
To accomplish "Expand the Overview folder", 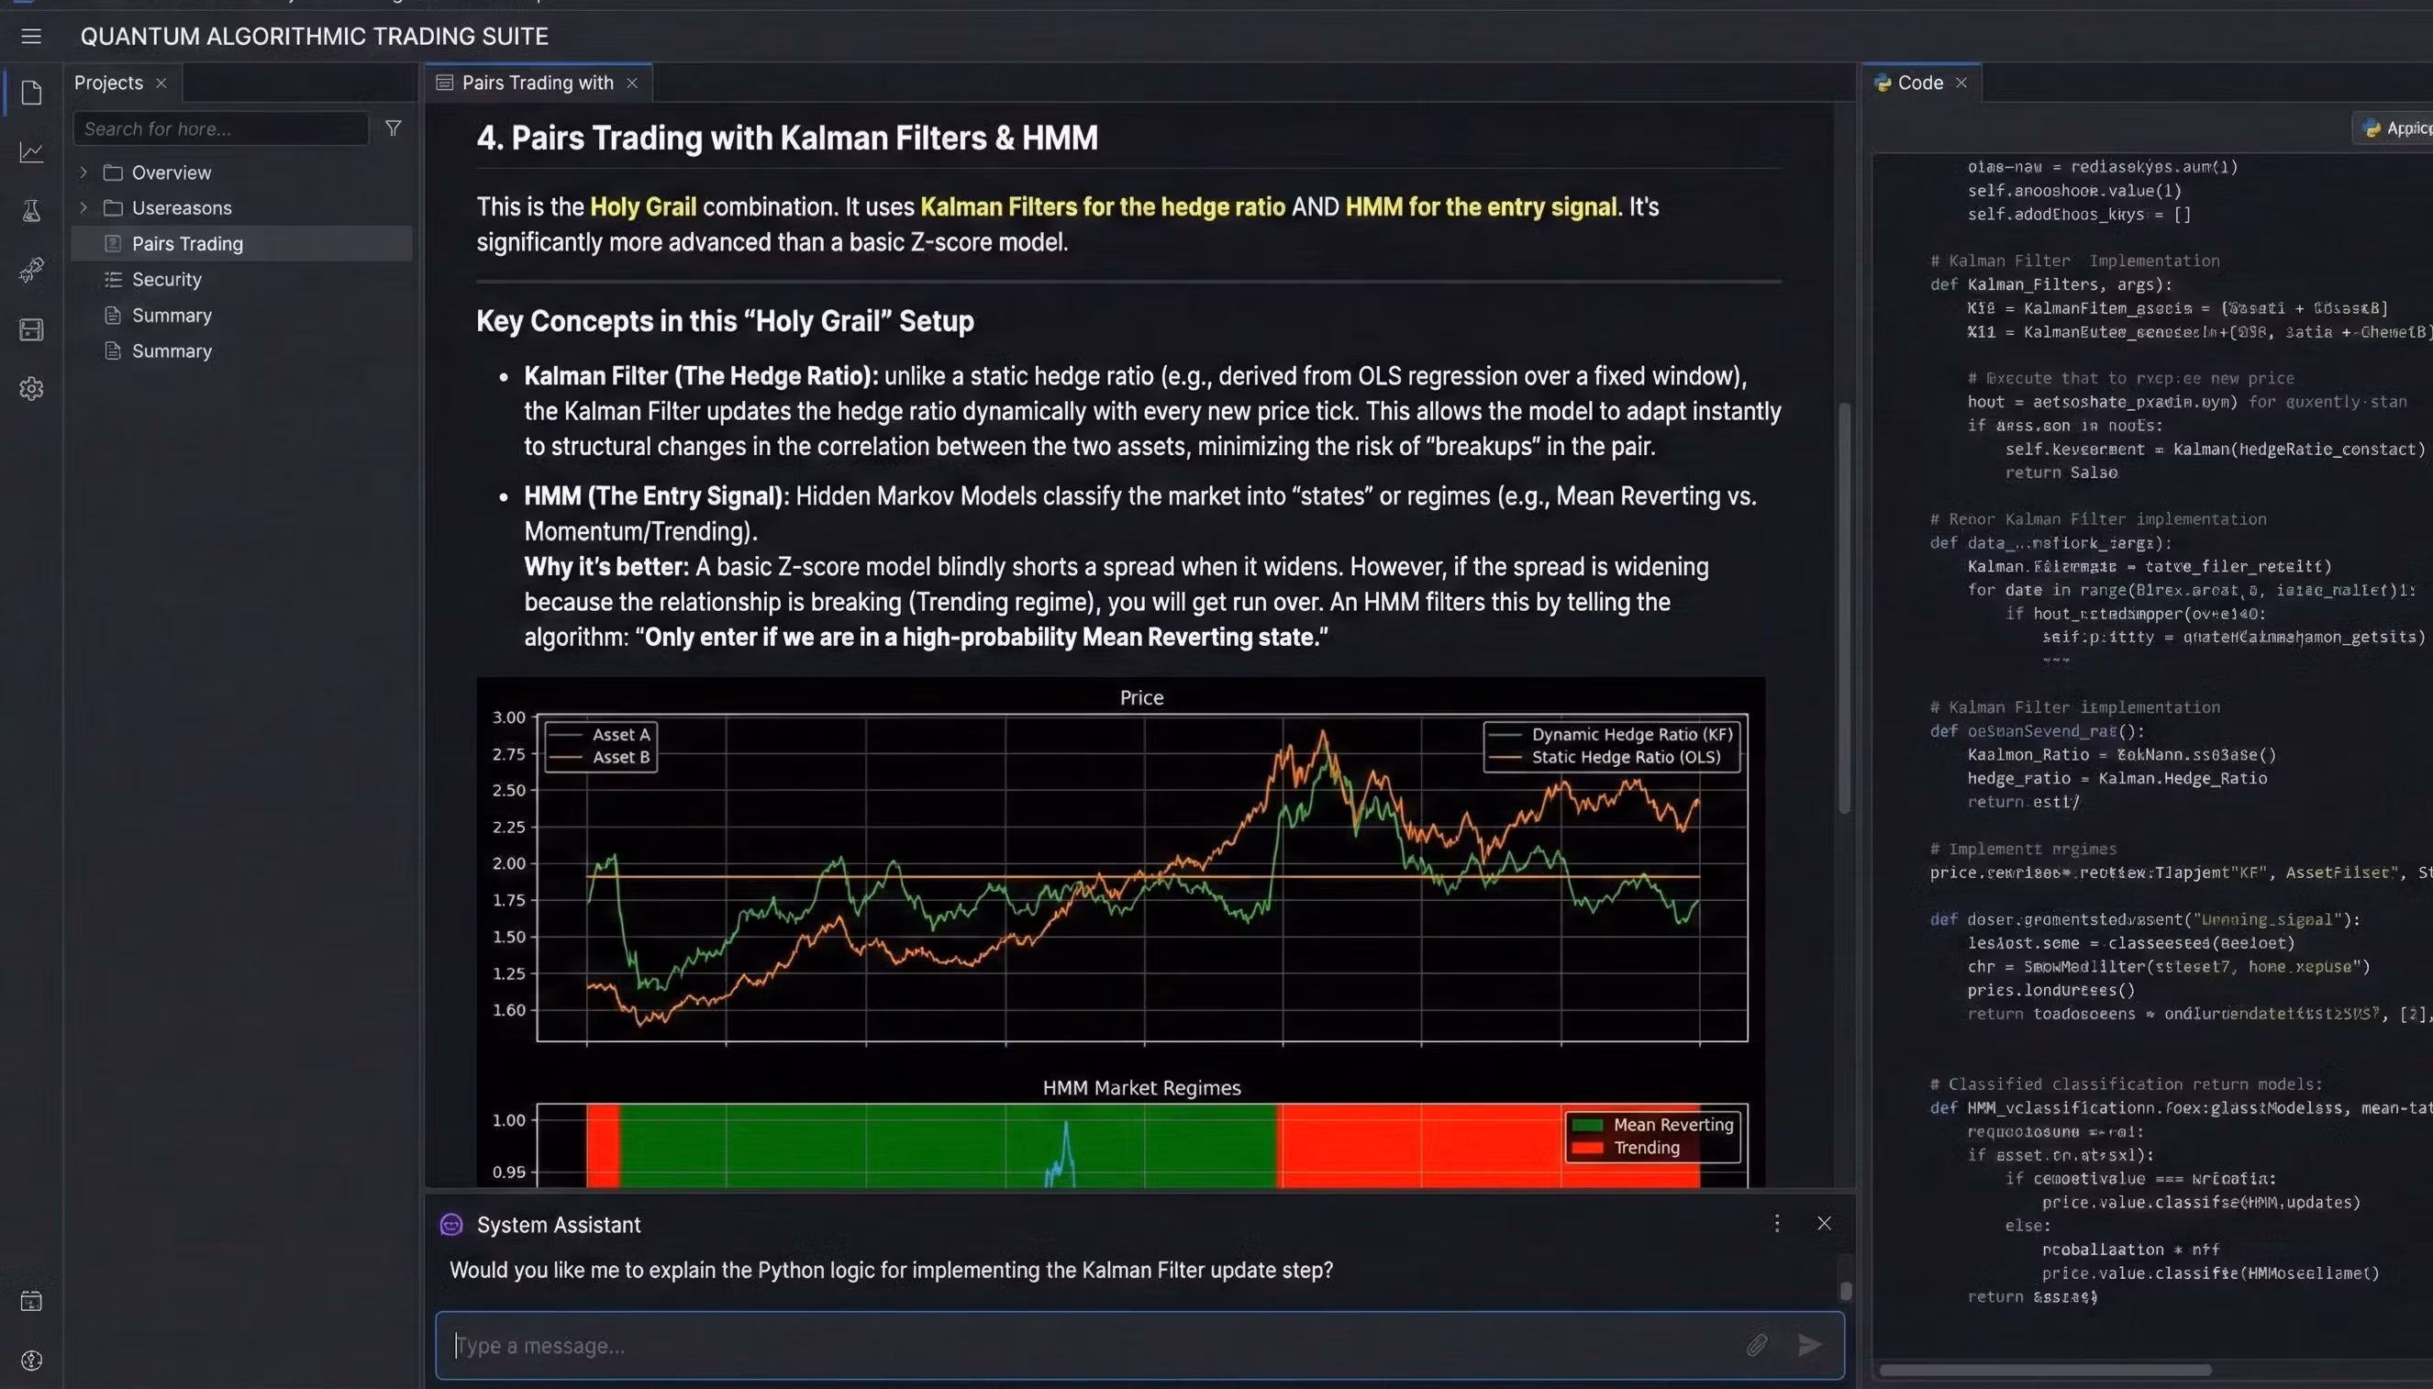I will coord(83,172).
